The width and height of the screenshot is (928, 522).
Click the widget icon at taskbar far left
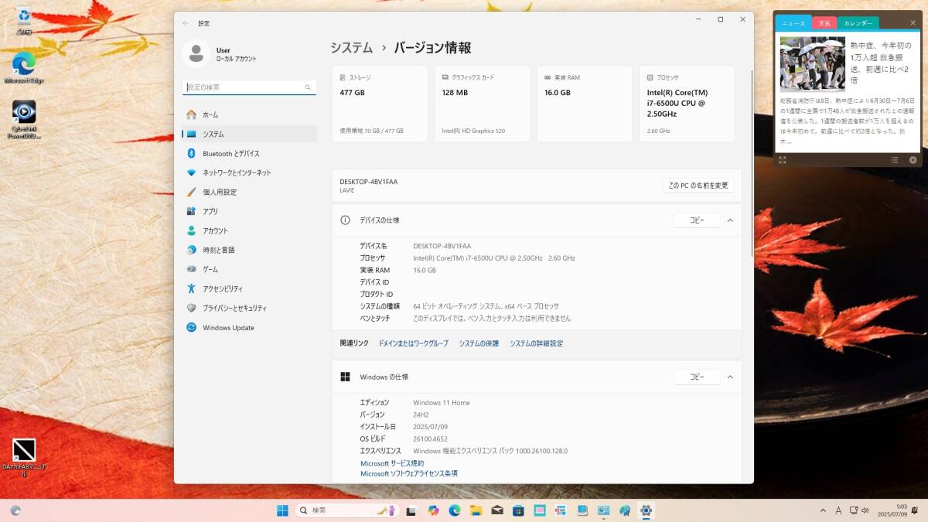pyautogui.click(x=15, y=510)
